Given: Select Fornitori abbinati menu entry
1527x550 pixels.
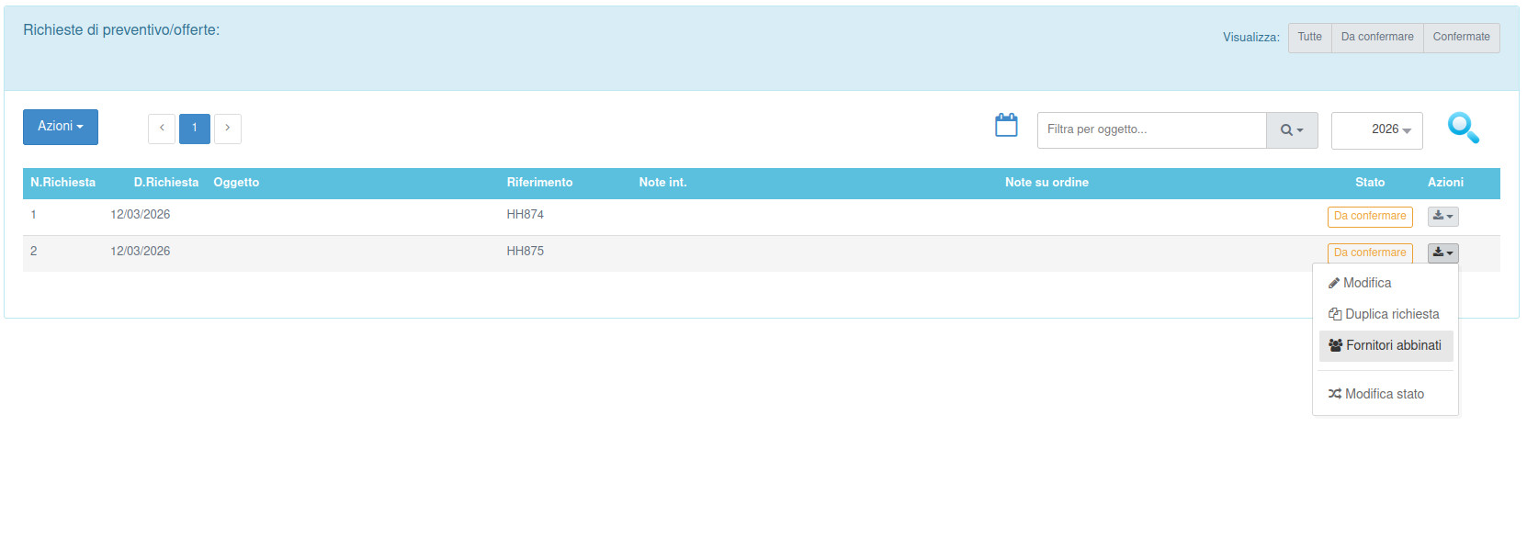Looking at the screenshot, I should 1393,345.
